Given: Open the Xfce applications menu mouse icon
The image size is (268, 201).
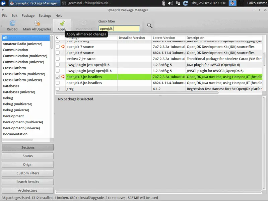Looking at the screenshot, I should pyautogui.click(x=3, y=3).
